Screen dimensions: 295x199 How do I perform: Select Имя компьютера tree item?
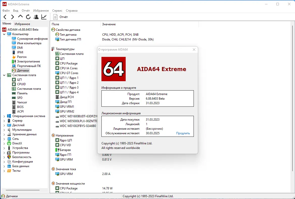[26, 43]
